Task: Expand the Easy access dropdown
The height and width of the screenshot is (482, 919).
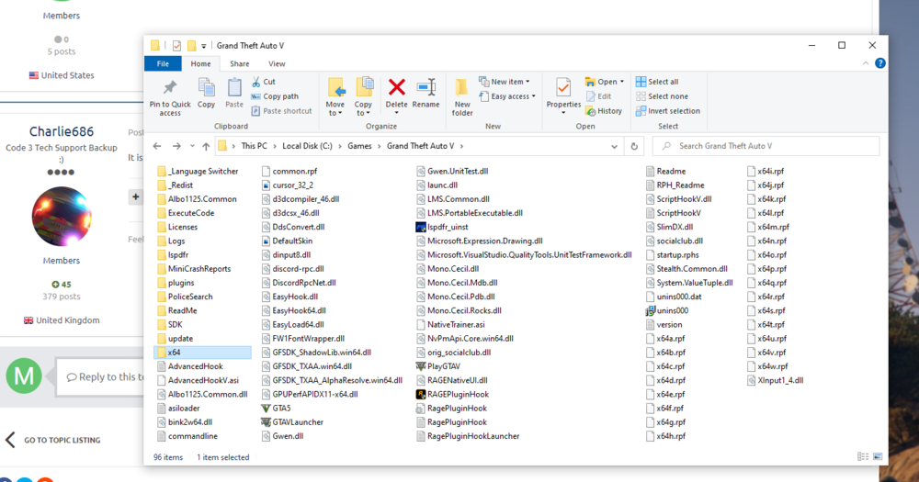Action: point(533,96)
